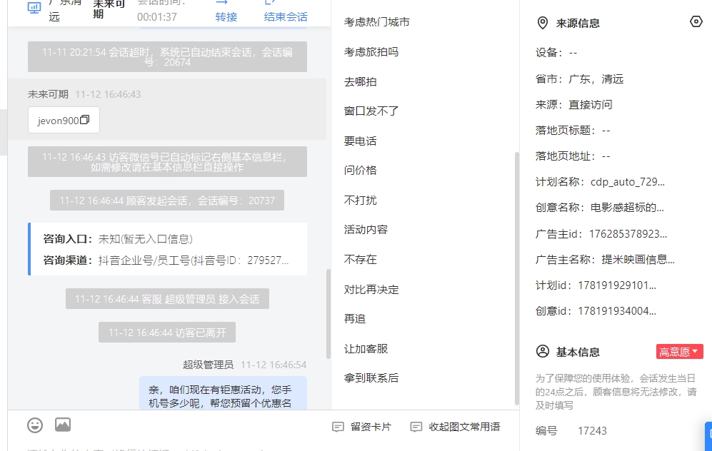Click the 计划id value row
Image resolution: width=712 pixels, height=451 pixels.
pyautogui.click(x=596, y=285)
